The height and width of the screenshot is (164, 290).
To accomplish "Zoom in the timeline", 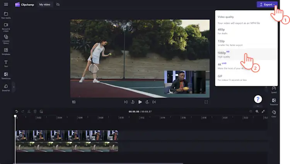I will [x=257, y=111].
